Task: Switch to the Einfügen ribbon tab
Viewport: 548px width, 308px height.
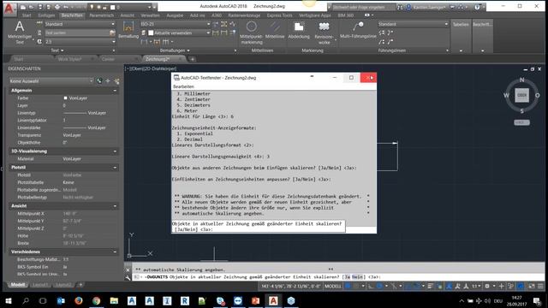Action: pos(46,15)
